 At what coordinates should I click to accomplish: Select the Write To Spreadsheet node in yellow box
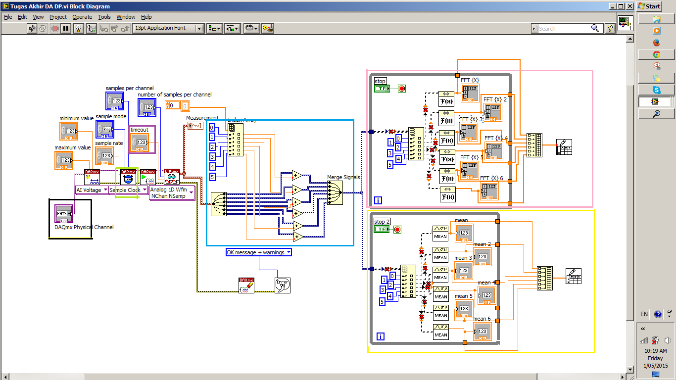point(574,276)
